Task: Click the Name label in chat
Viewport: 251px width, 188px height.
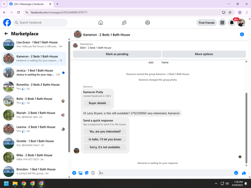Action: click(x=165, y=62)
